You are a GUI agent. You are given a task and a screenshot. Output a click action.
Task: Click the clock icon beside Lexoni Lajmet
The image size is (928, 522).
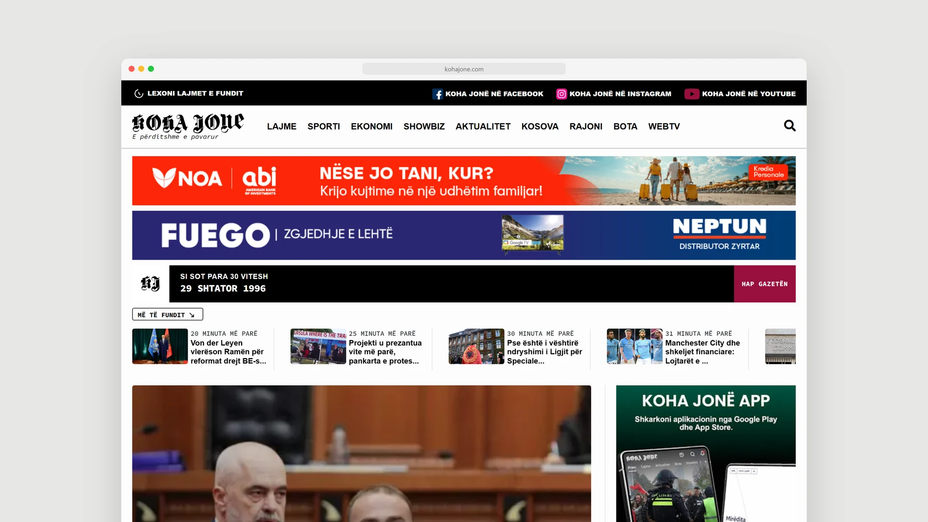[x=139, y=94]
